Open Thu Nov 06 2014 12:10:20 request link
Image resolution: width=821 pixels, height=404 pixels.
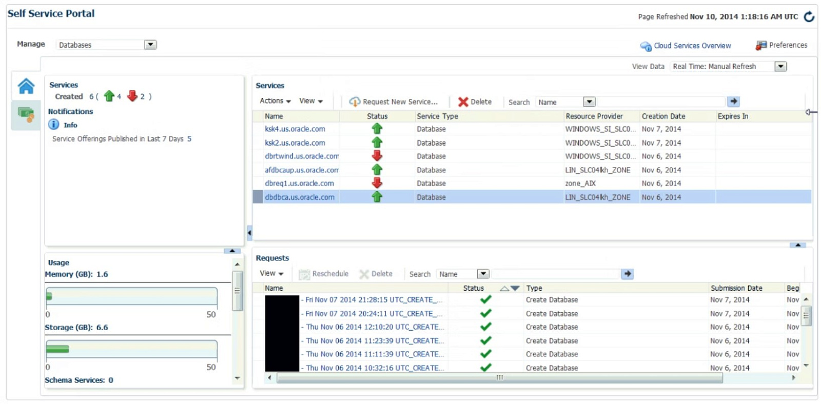tap(373, 327)
